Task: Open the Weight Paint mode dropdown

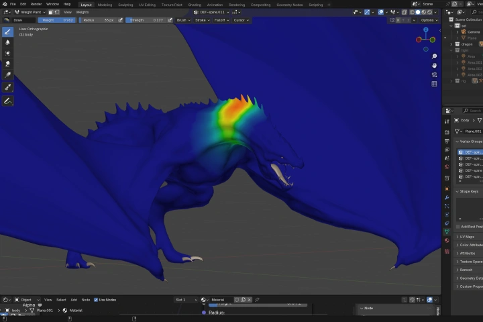Action: (30, 12)
